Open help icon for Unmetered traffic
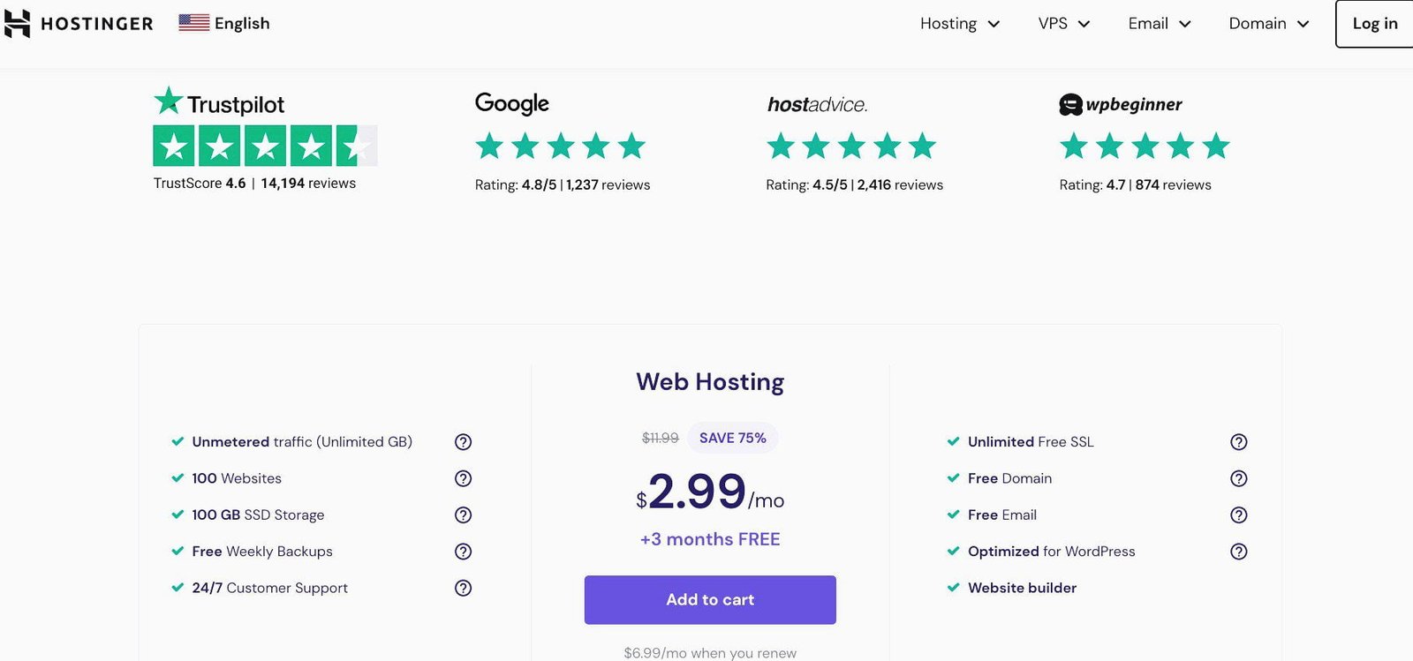The width and height of the screenshot is (1413, 661). [463, 442]
